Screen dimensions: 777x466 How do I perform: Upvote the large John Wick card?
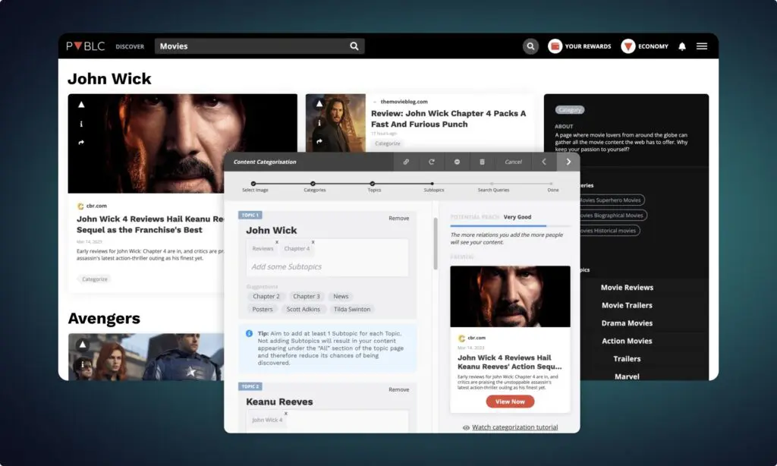[81, 105]
